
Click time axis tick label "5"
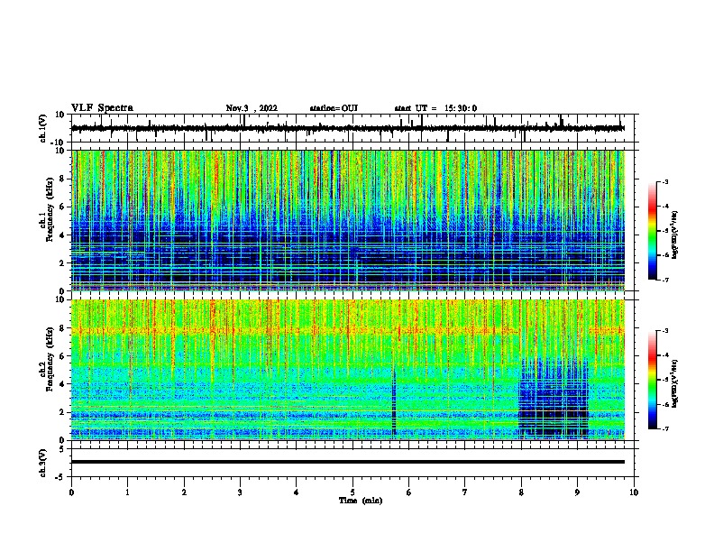(x=352, y=492)
